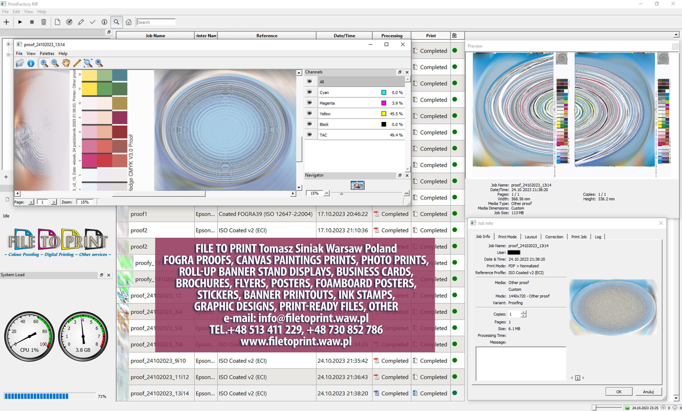
Task: Collapse the tree node minus sign
Action: coord(8,55)
